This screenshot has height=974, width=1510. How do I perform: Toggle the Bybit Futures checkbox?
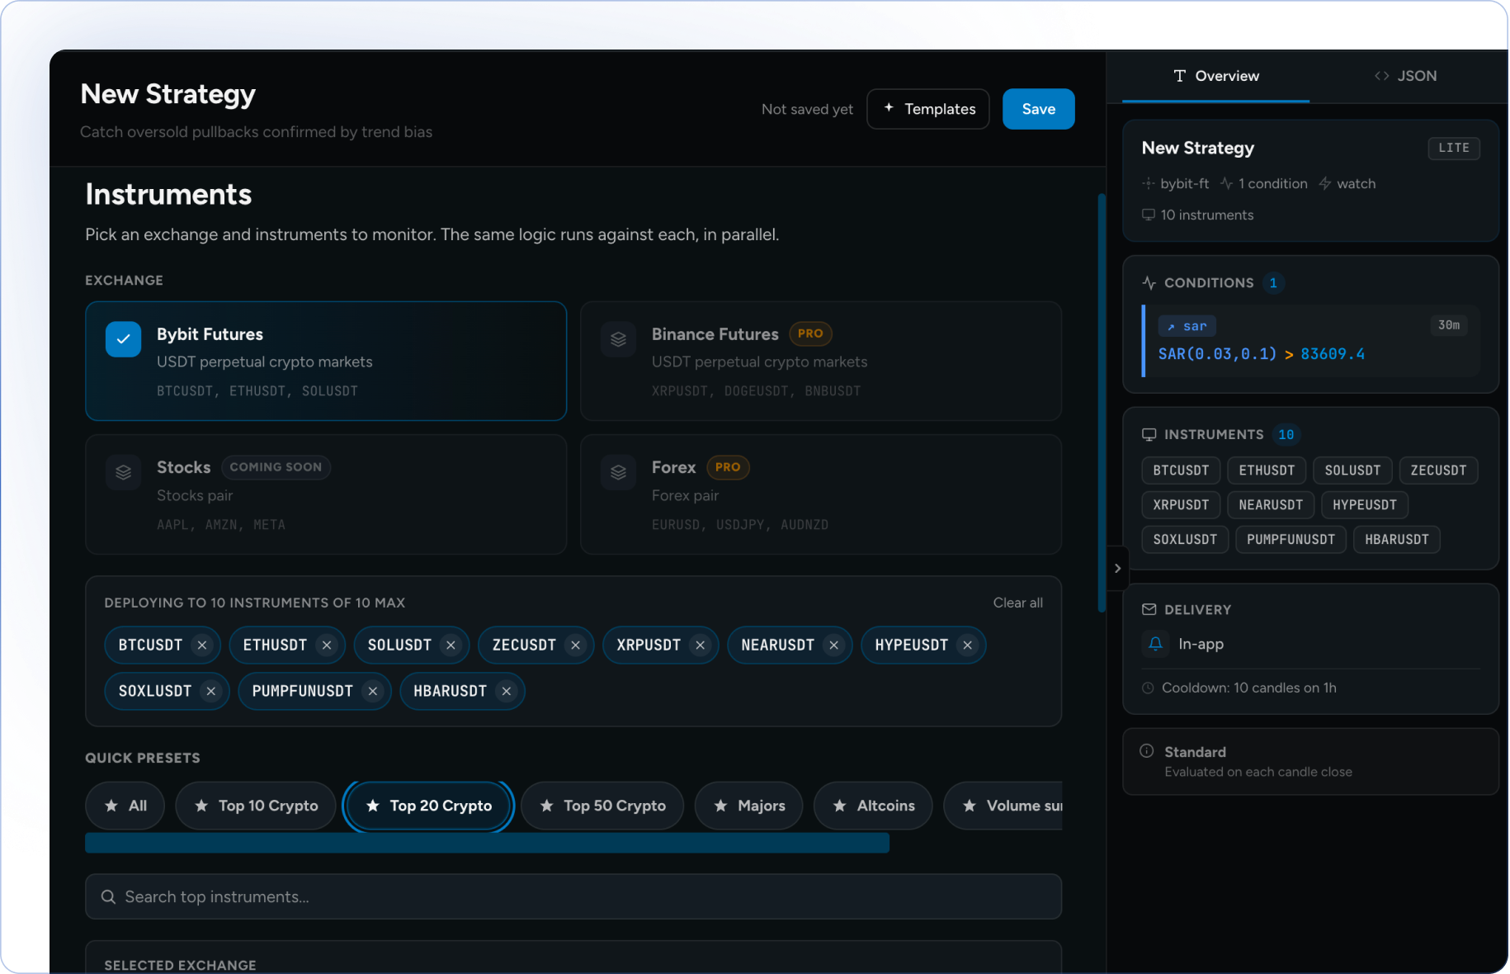123,339
